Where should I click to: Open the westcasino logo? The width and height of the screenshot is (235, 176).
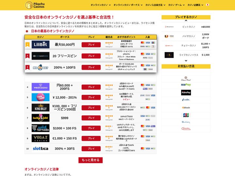[40, 87]
